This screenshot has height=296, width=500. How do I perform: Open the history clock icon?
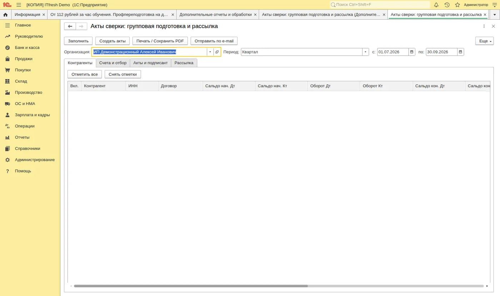click(447, 5)
